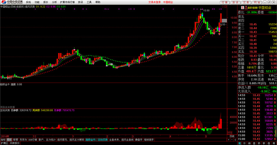
Task: Click the 交易 button at the top right
Action: click(x=246, y=2)
